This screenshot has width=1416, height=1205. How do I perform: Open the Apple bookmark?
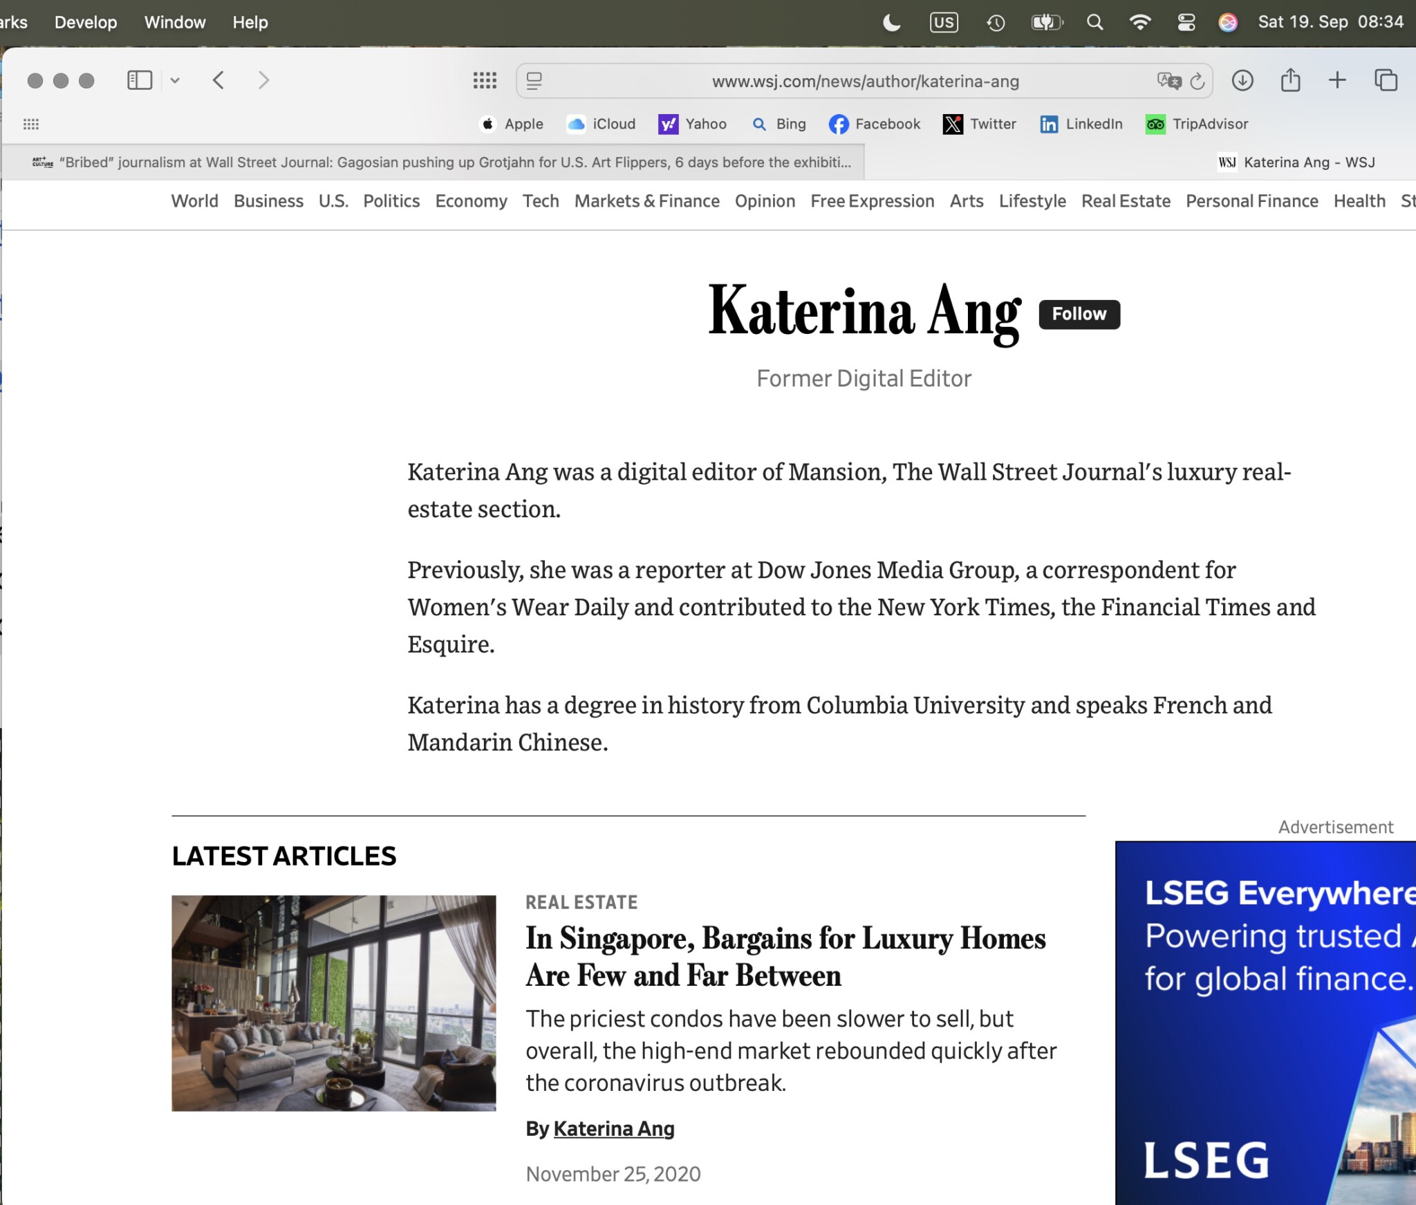(511, 124)
